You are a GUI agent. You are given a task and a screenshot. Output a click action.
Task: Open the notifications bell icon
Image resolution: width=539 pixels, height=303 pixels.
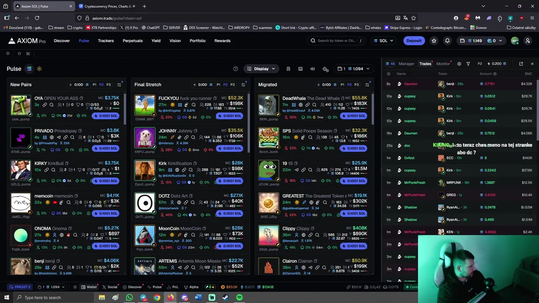coord(447,41)
